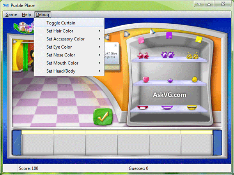Close the Purble Place window
234x175 pixels.
coord(223,4)
